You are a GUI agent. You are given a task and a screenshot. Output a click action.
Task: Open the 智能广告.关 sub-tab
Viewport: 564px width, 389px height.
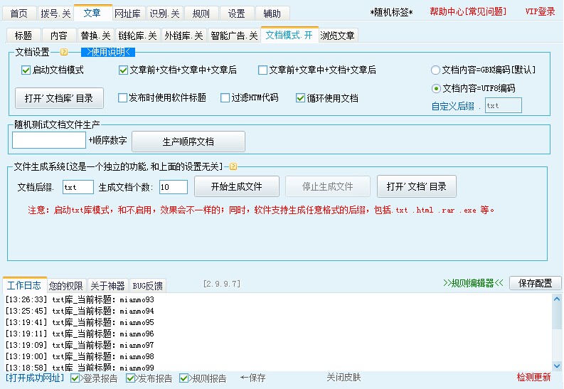pyautogui.click(x=234, y=36)
